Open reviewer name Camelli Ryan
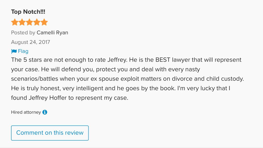This screenshot has width=263, height=148. (52, 33)
